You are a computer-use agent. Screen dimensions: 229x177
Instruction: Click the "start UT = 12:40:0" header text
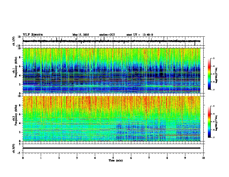point(140,35)
